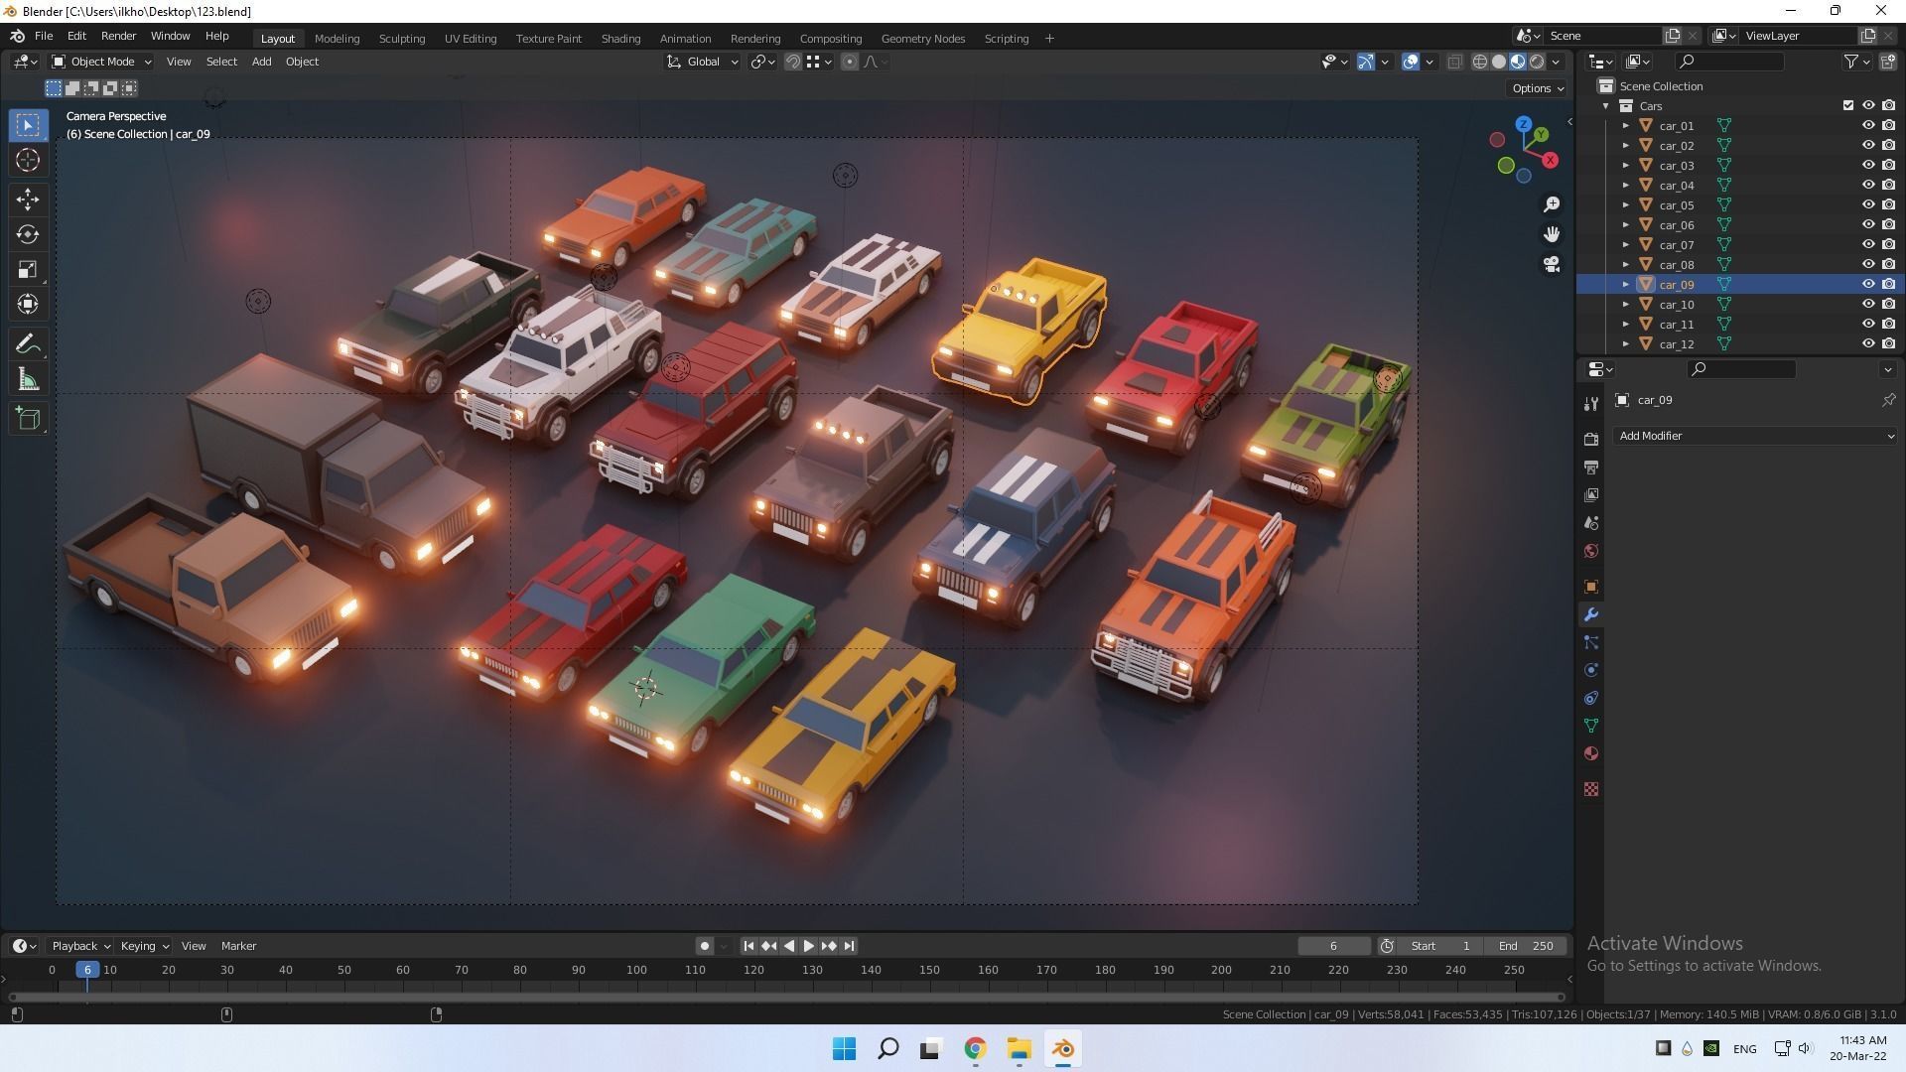Click the zoom viewport gizmo icon
1906x1072 pixels.
pos(1552,204)
